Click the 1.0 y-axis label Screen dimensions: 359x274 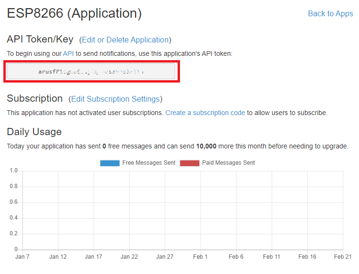[x=13, y=171]
